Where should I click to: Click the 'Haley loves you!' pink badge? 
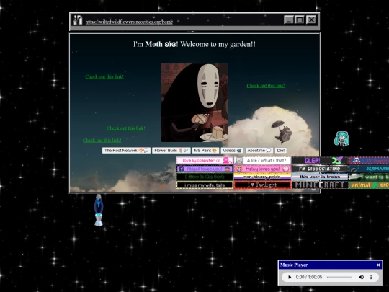tap(262, 169)
